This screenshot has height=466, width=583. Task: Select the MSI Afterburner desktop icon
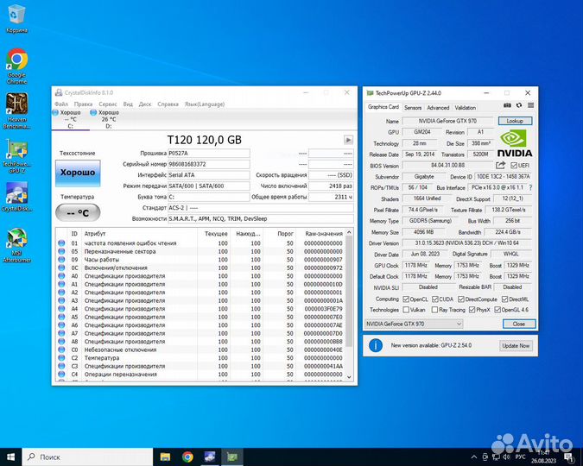click(16, 245)
